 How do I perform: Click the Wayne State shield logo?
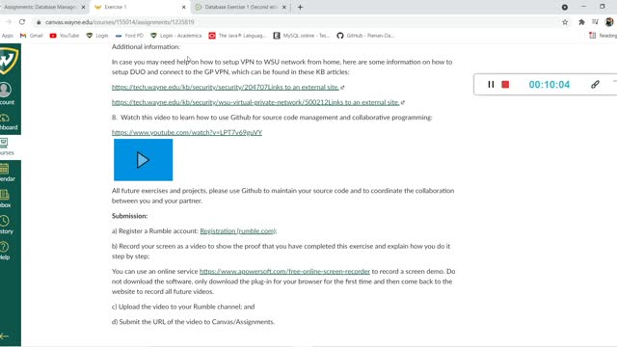pos(9,60)
